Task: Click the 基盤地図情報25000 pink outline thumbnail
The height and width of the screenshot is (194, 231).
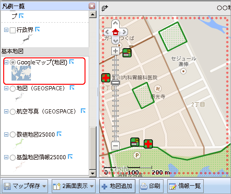Action: [x=19, y=167]
